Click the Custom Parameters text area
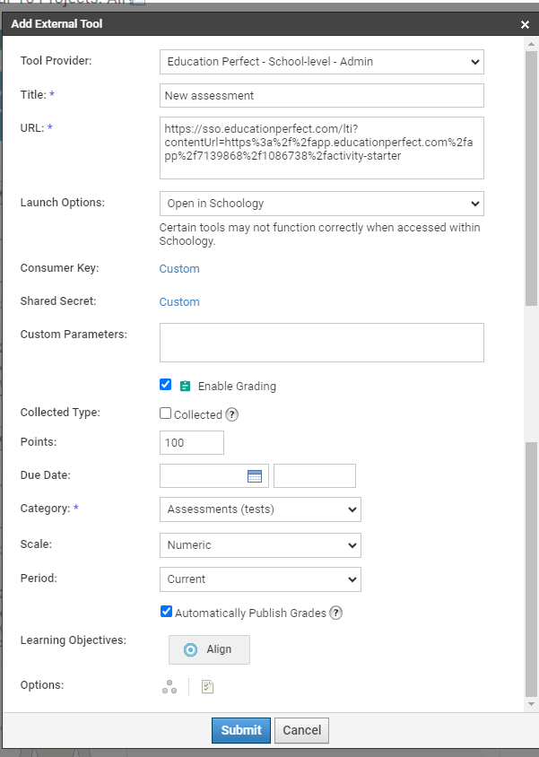The height and width of the screenshot is (757, 539). [322, 343]
